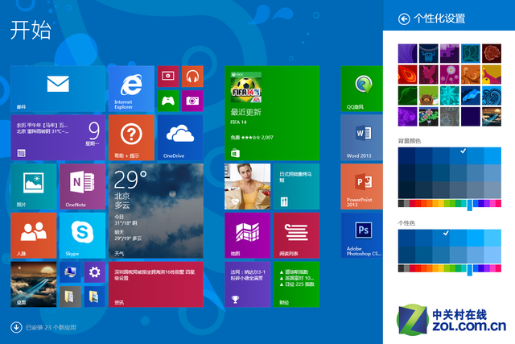
Task: Launch the Skype tile
Action: click(82, 235)
